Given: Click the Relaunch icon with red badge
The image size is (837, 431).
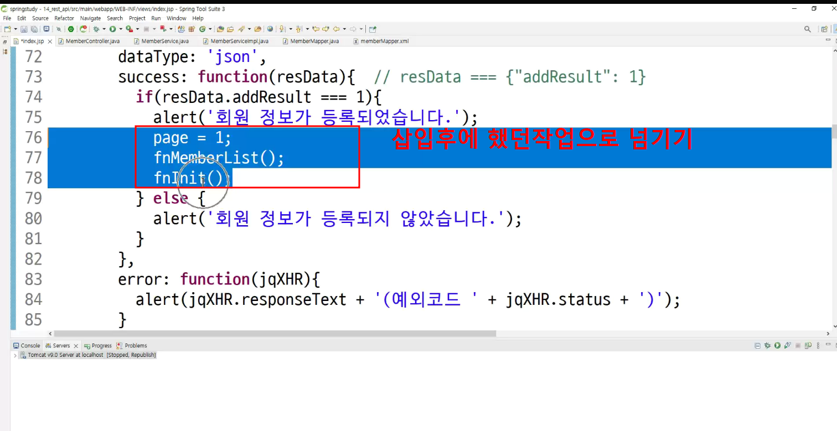Looking at the screenshot, I should click(83, 29).
